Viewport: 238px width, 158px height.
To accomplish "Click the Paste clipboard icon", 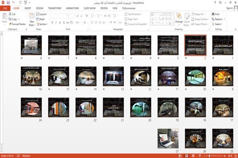I will (x=4, y=16).
